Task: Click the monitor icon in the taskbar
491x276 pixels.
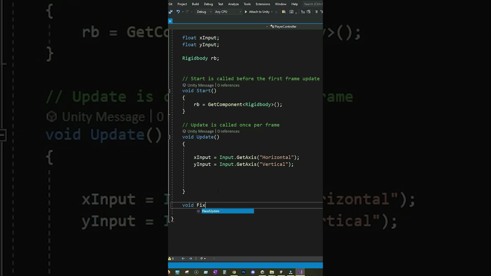Action: coord(177,272)
